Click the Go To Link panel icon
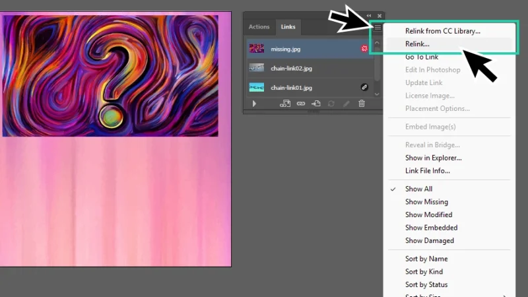 click(x=316, y=104)
